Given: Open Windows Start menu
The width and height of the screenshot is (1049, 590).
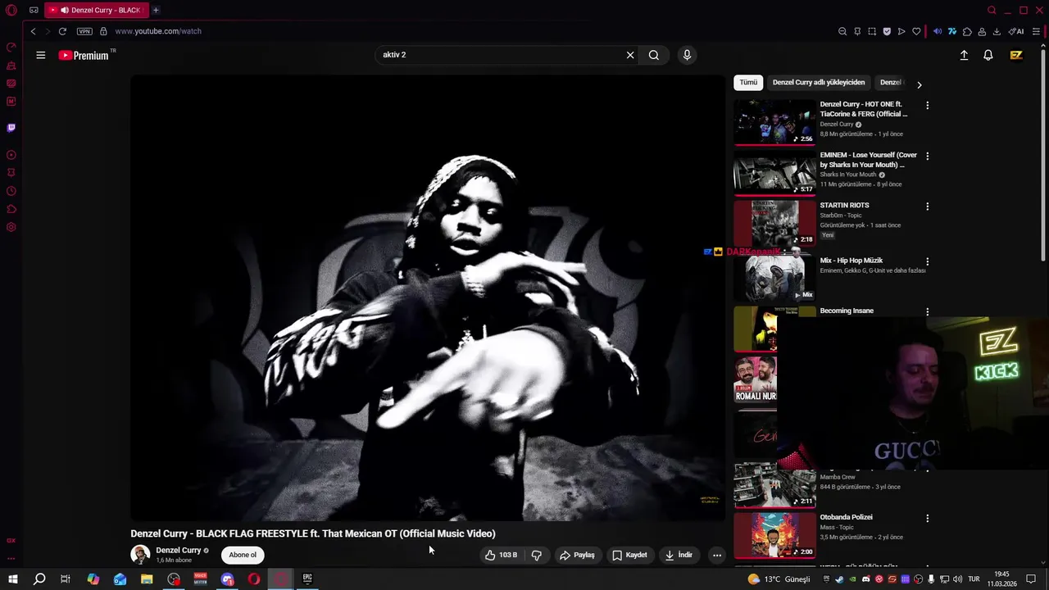Looking at the screenshot, I should tap(12, 579).
